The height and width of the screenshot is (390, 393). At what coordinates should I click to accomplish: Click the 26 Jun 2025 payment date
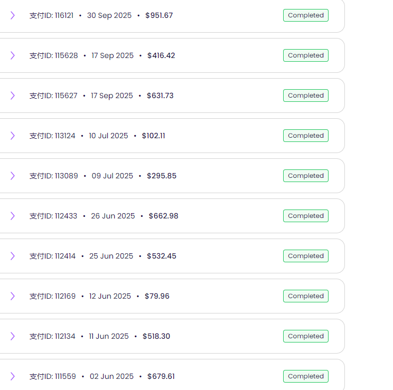click(113, 216)
